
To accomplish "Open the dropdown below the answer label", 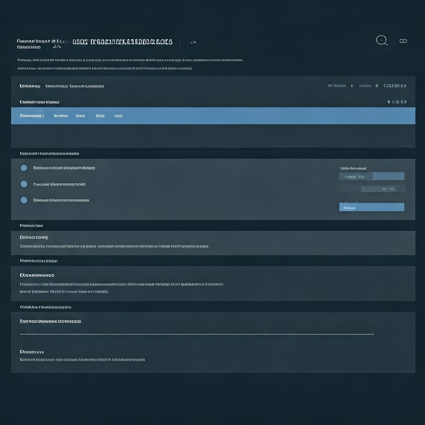I will pos(371,176).
